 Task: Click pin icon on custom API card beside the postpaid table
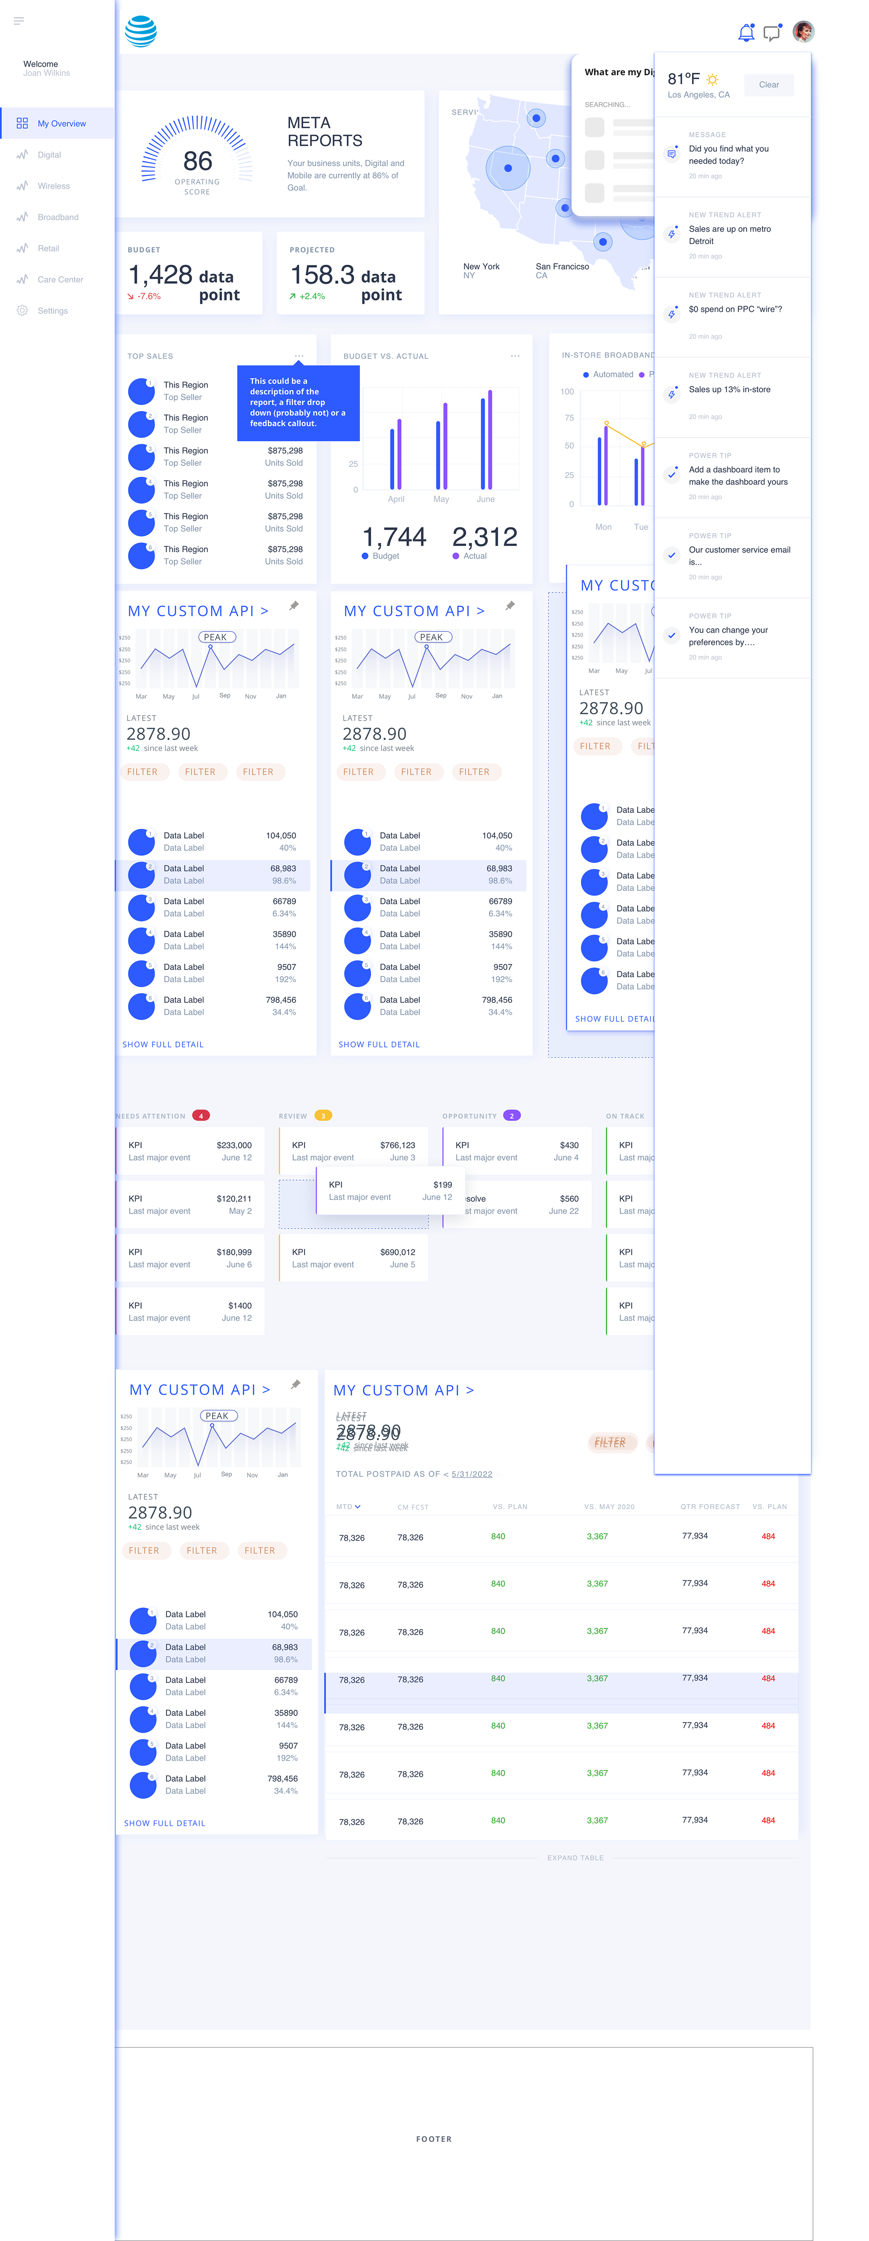coord(296,1385)
